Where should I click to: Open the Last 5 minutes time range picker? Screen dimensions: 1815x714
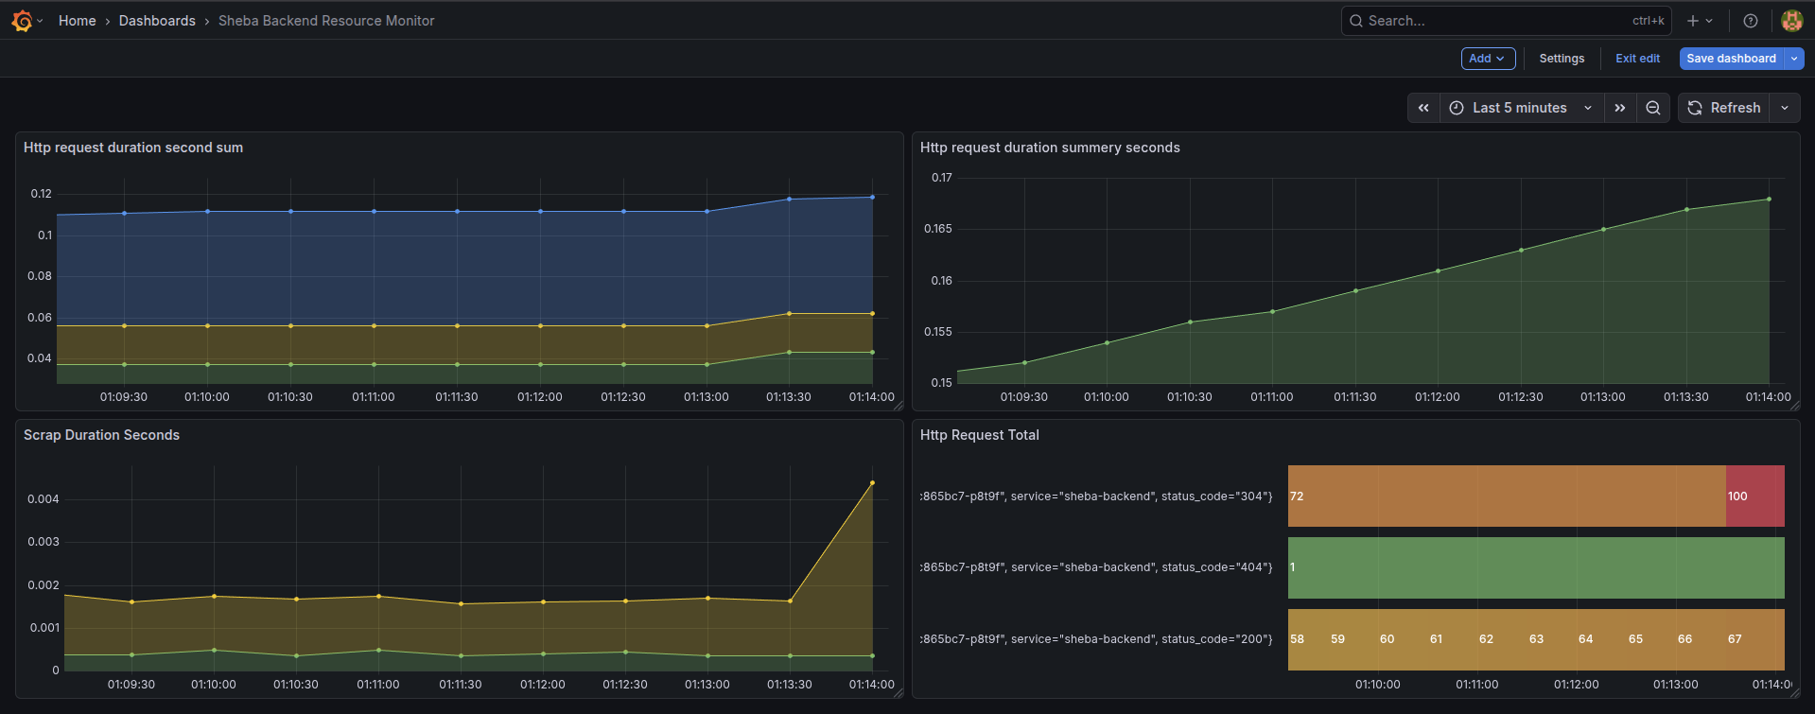pyautogui.click(x=1522, y=108)
